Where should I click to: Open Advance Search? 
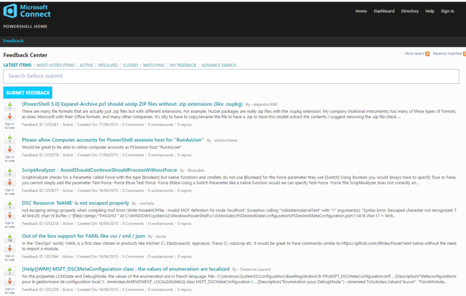click(219, 65)
